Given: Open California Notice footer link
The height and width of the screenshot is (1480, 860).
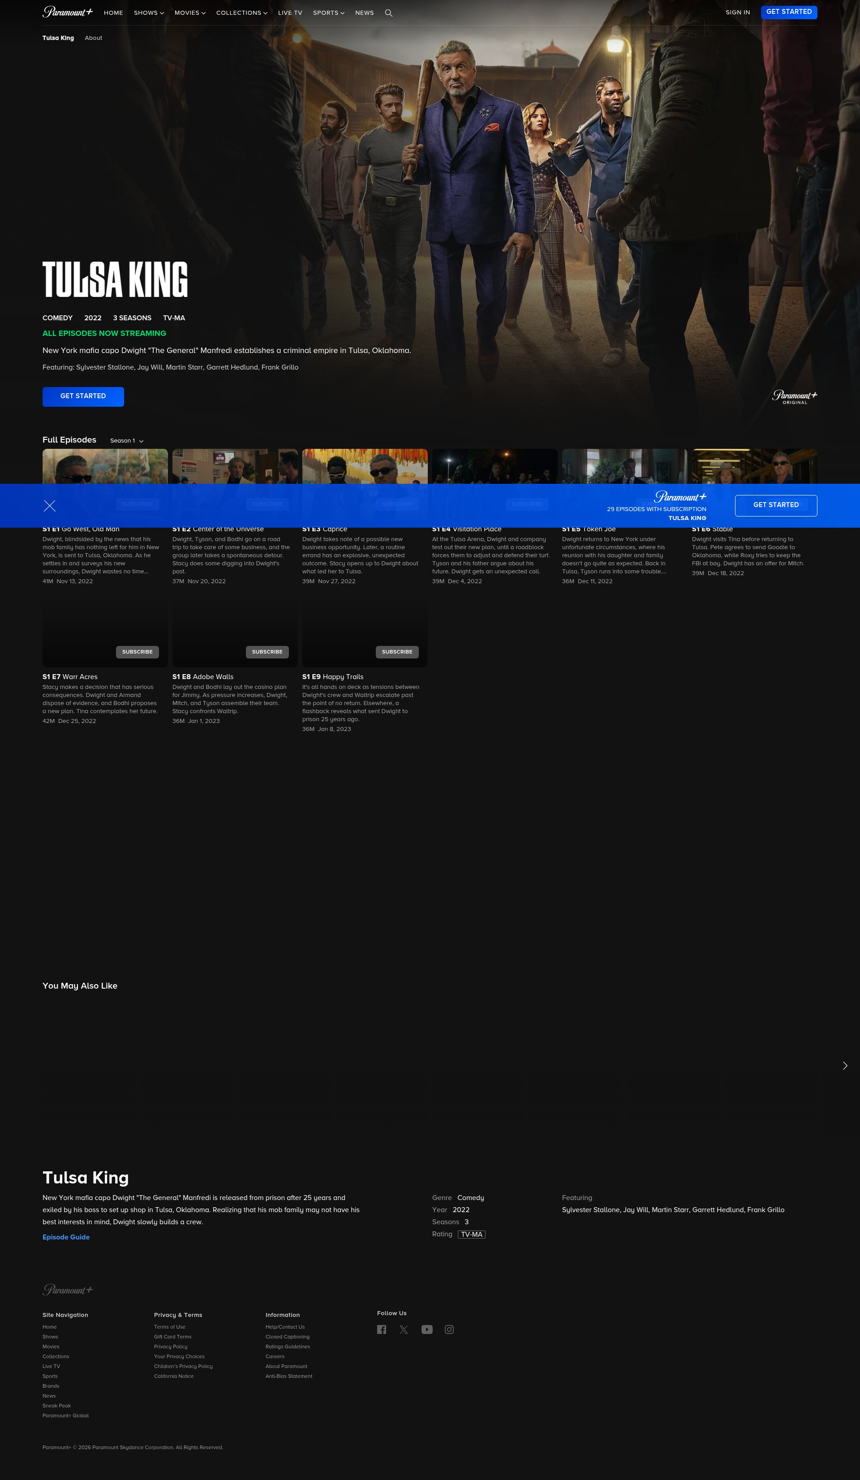Looking at the screenshot, I should point(174,1377).
